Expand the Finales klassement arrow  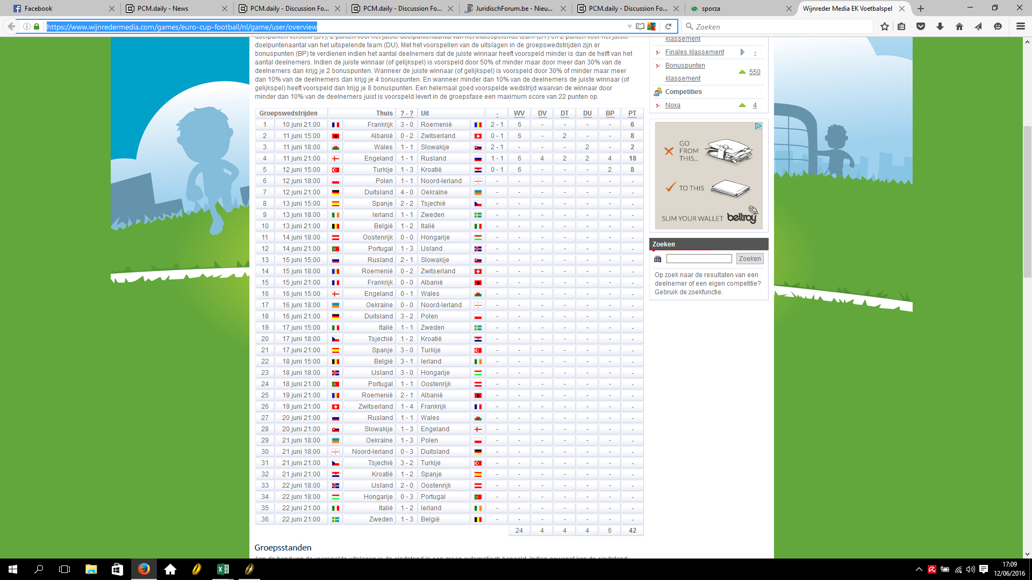(x=742, y=52)
